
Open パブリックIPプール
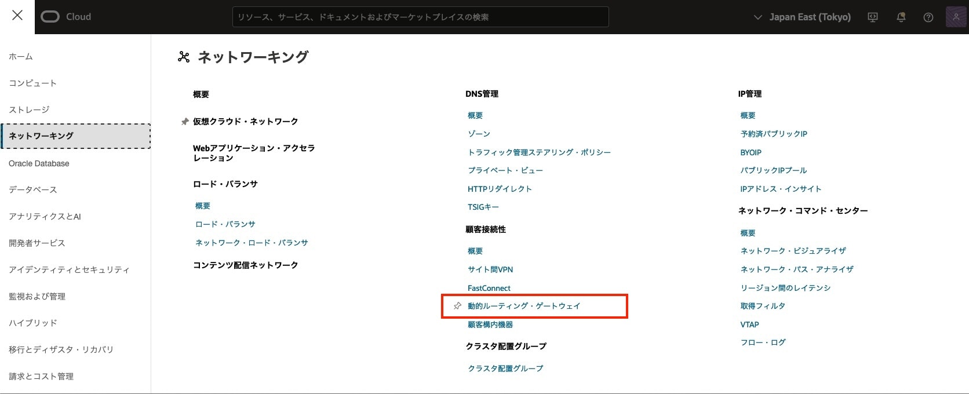pyautogui.click(x=774, y=170)
